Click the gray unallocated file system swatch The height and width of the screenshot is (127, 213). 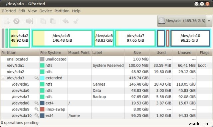click(42, 59)
